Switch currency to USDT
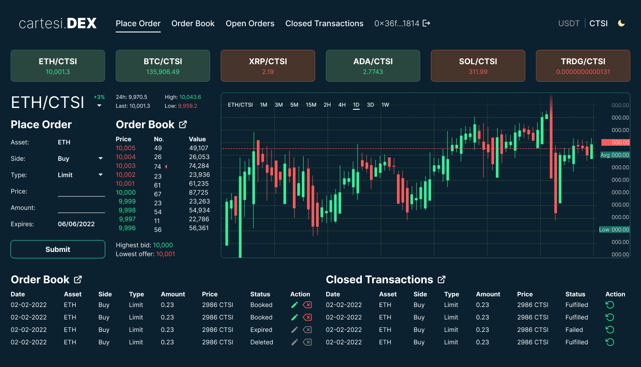Image resolution: width=641 pixels, height=367 pixels. pyautogui.click(x=569, y=24)
